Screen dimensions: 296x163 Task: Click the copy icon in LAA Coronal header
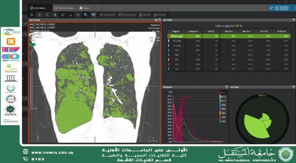pos(156,20)
